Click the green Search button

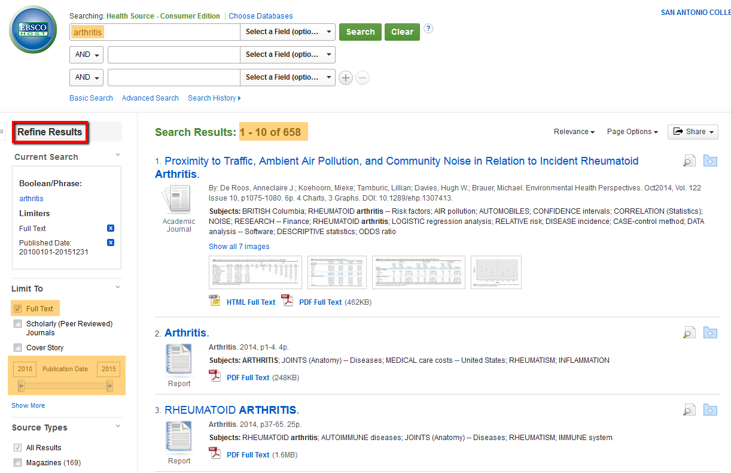(x=360, y=32)
